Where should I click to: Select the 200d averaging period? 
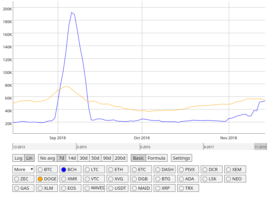click(x=120, y=158)
